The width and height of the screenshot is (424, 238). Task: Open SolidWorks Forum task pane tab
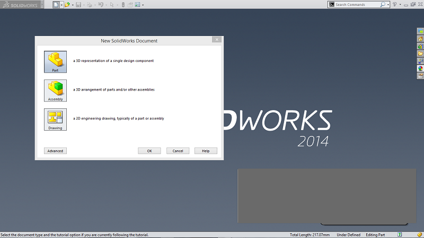tap(420, 31)
